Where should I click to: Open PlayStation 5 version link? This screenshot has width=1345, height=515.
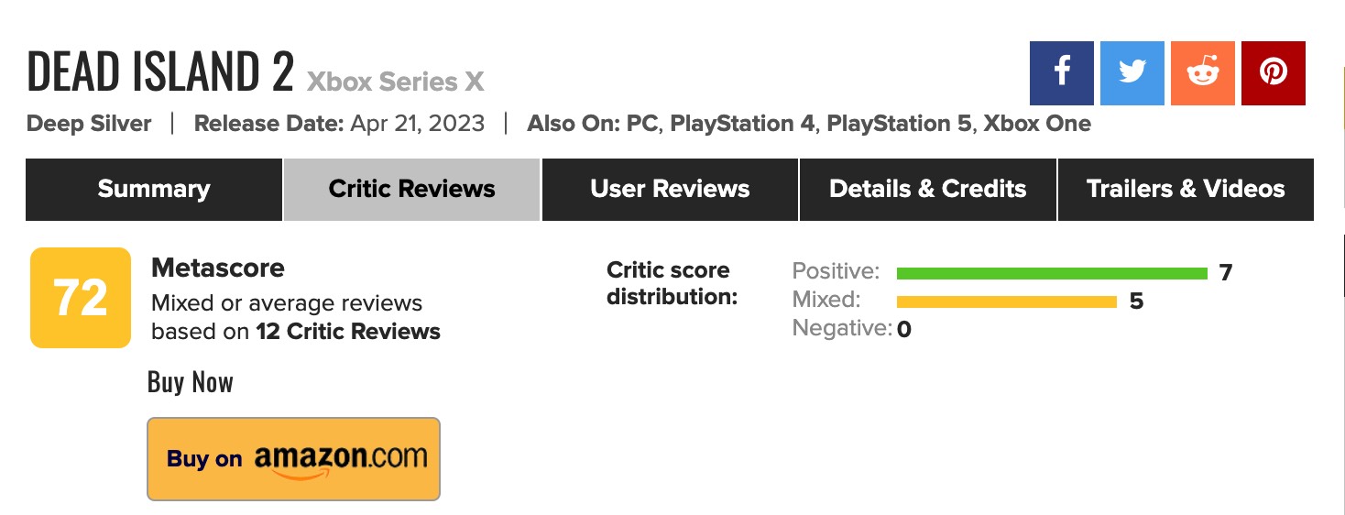pyautogui.click(x=899, y=124)
